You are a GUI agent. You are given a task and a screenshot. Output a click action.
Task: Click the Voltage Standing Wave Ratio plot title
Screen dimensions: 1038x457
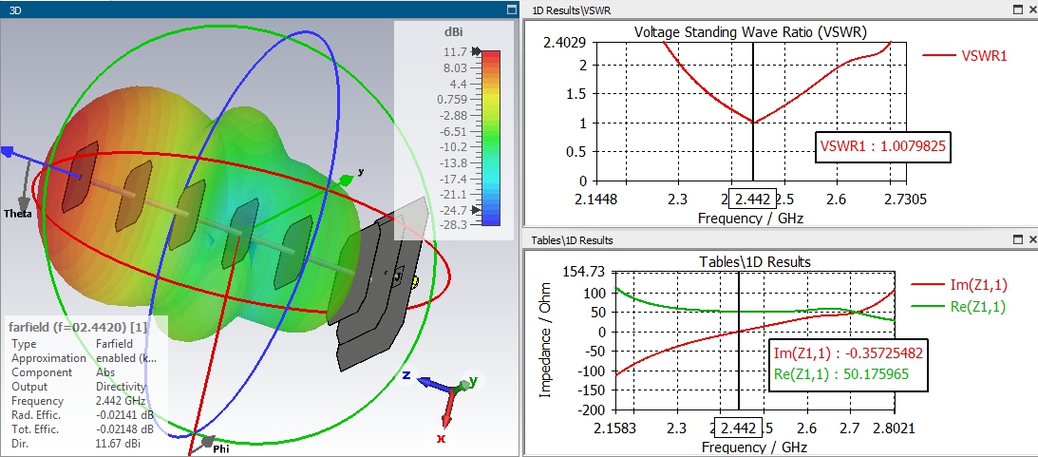click(750, 31)
